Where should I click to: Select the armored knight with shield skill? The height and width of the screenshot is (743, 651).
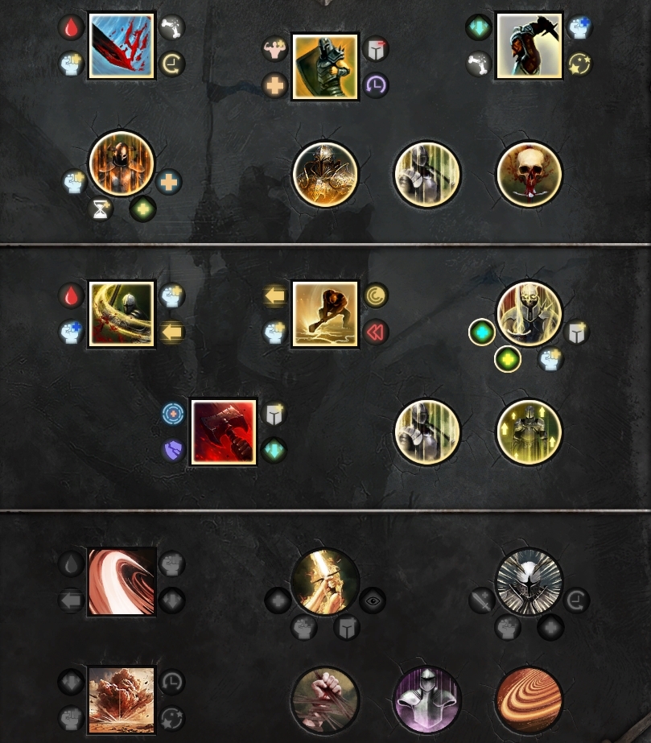pos(325,66)
